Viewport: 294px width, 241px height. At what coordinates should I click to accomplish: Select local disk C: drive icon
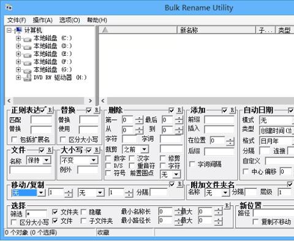tap(28, 39)
